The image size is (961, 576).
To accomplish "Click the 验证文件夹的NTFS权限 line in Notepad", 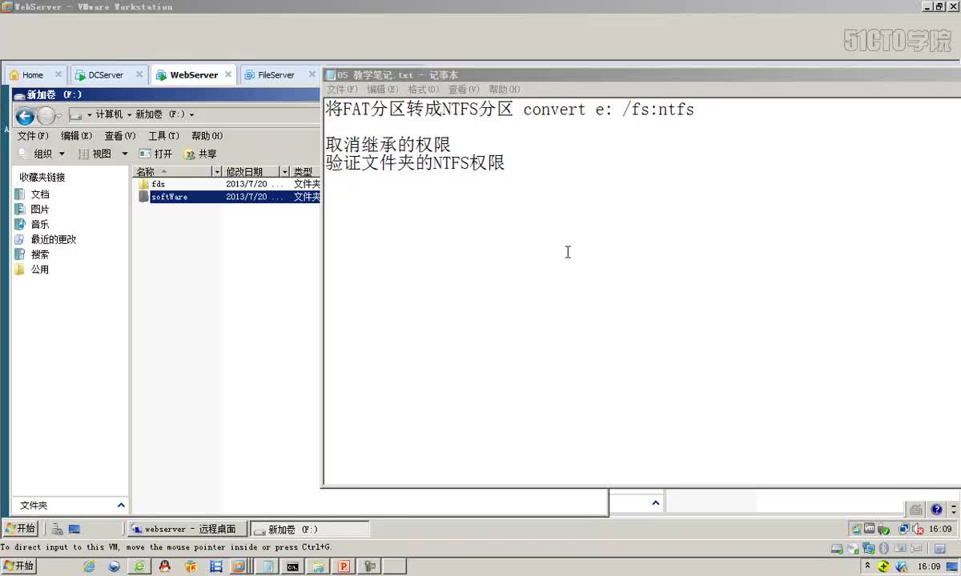I will 415,162.
